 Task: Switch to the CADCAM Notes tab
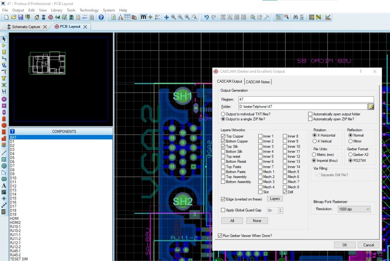pyautogui.click(x=258, y=82)
